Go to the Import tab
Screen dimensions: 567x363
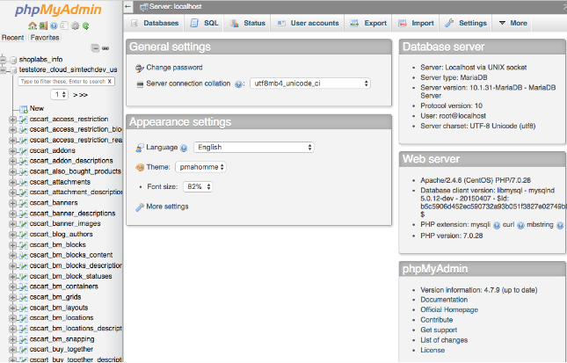(x=416, y=23)
